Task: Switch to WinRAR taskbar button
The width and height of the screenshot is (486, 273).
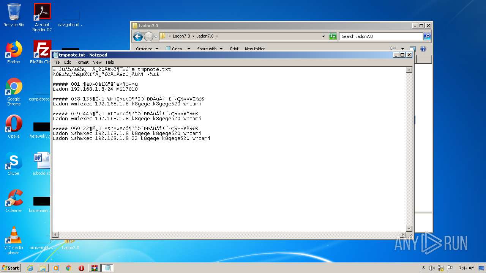Action: [95, 268]
